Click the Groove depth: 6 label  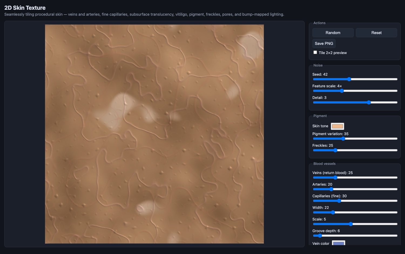coord(326,231)
